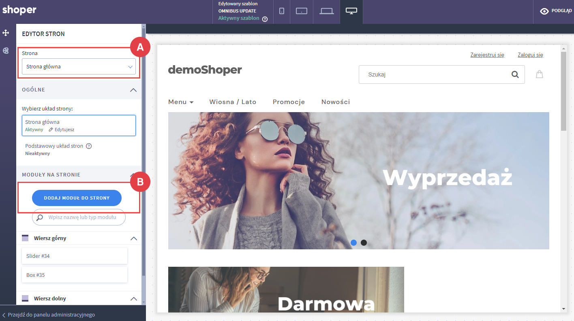Open the Menu dropdown in store navigation

pyautogui.click(x=181, y=102)
